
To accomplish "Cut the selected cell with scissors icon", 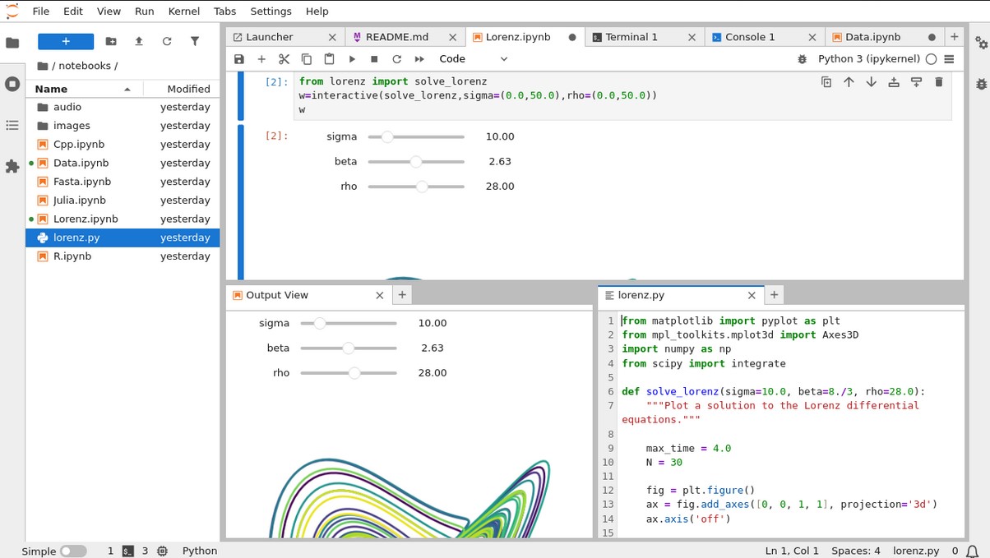I will click(x=284, y=59).
